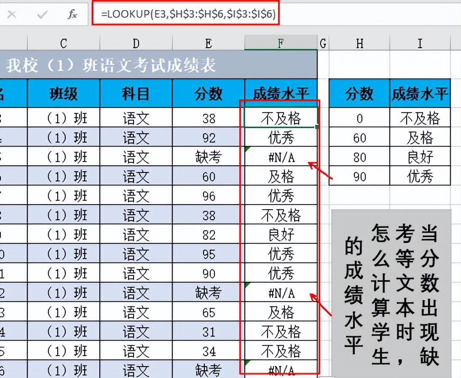The image size is (461, 378).
Task: Select column E header
Action: (209, 43)
